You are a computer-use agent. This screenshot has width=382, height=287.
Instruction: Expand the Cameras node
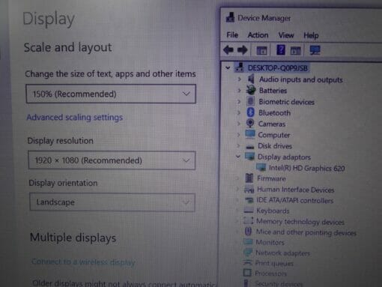click(239, 124)
